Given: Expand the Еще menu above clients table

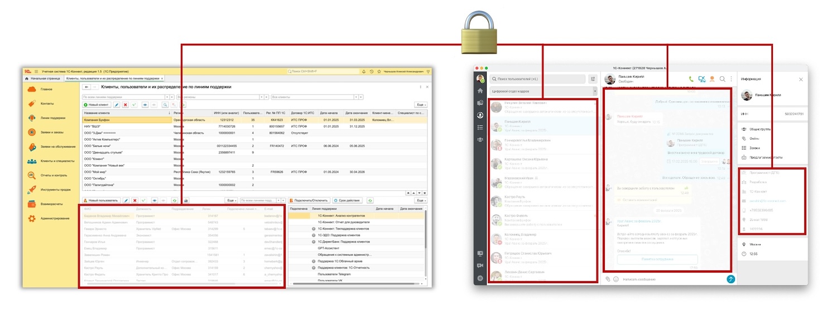Looking at the screenshot, I should [421, 105].
